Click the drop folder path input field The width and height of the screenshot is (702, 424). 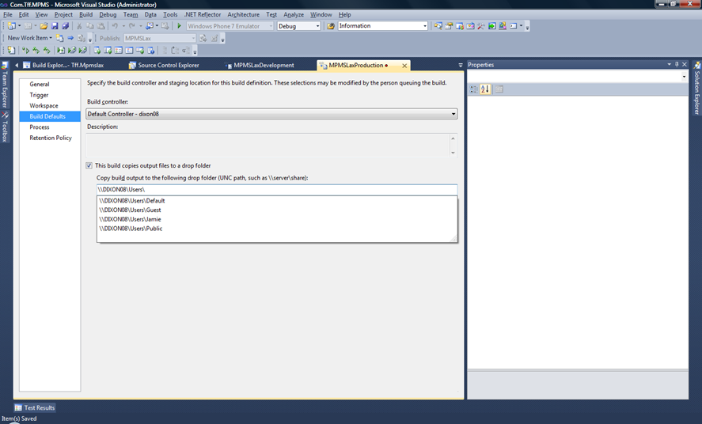(x=276, y=190)
